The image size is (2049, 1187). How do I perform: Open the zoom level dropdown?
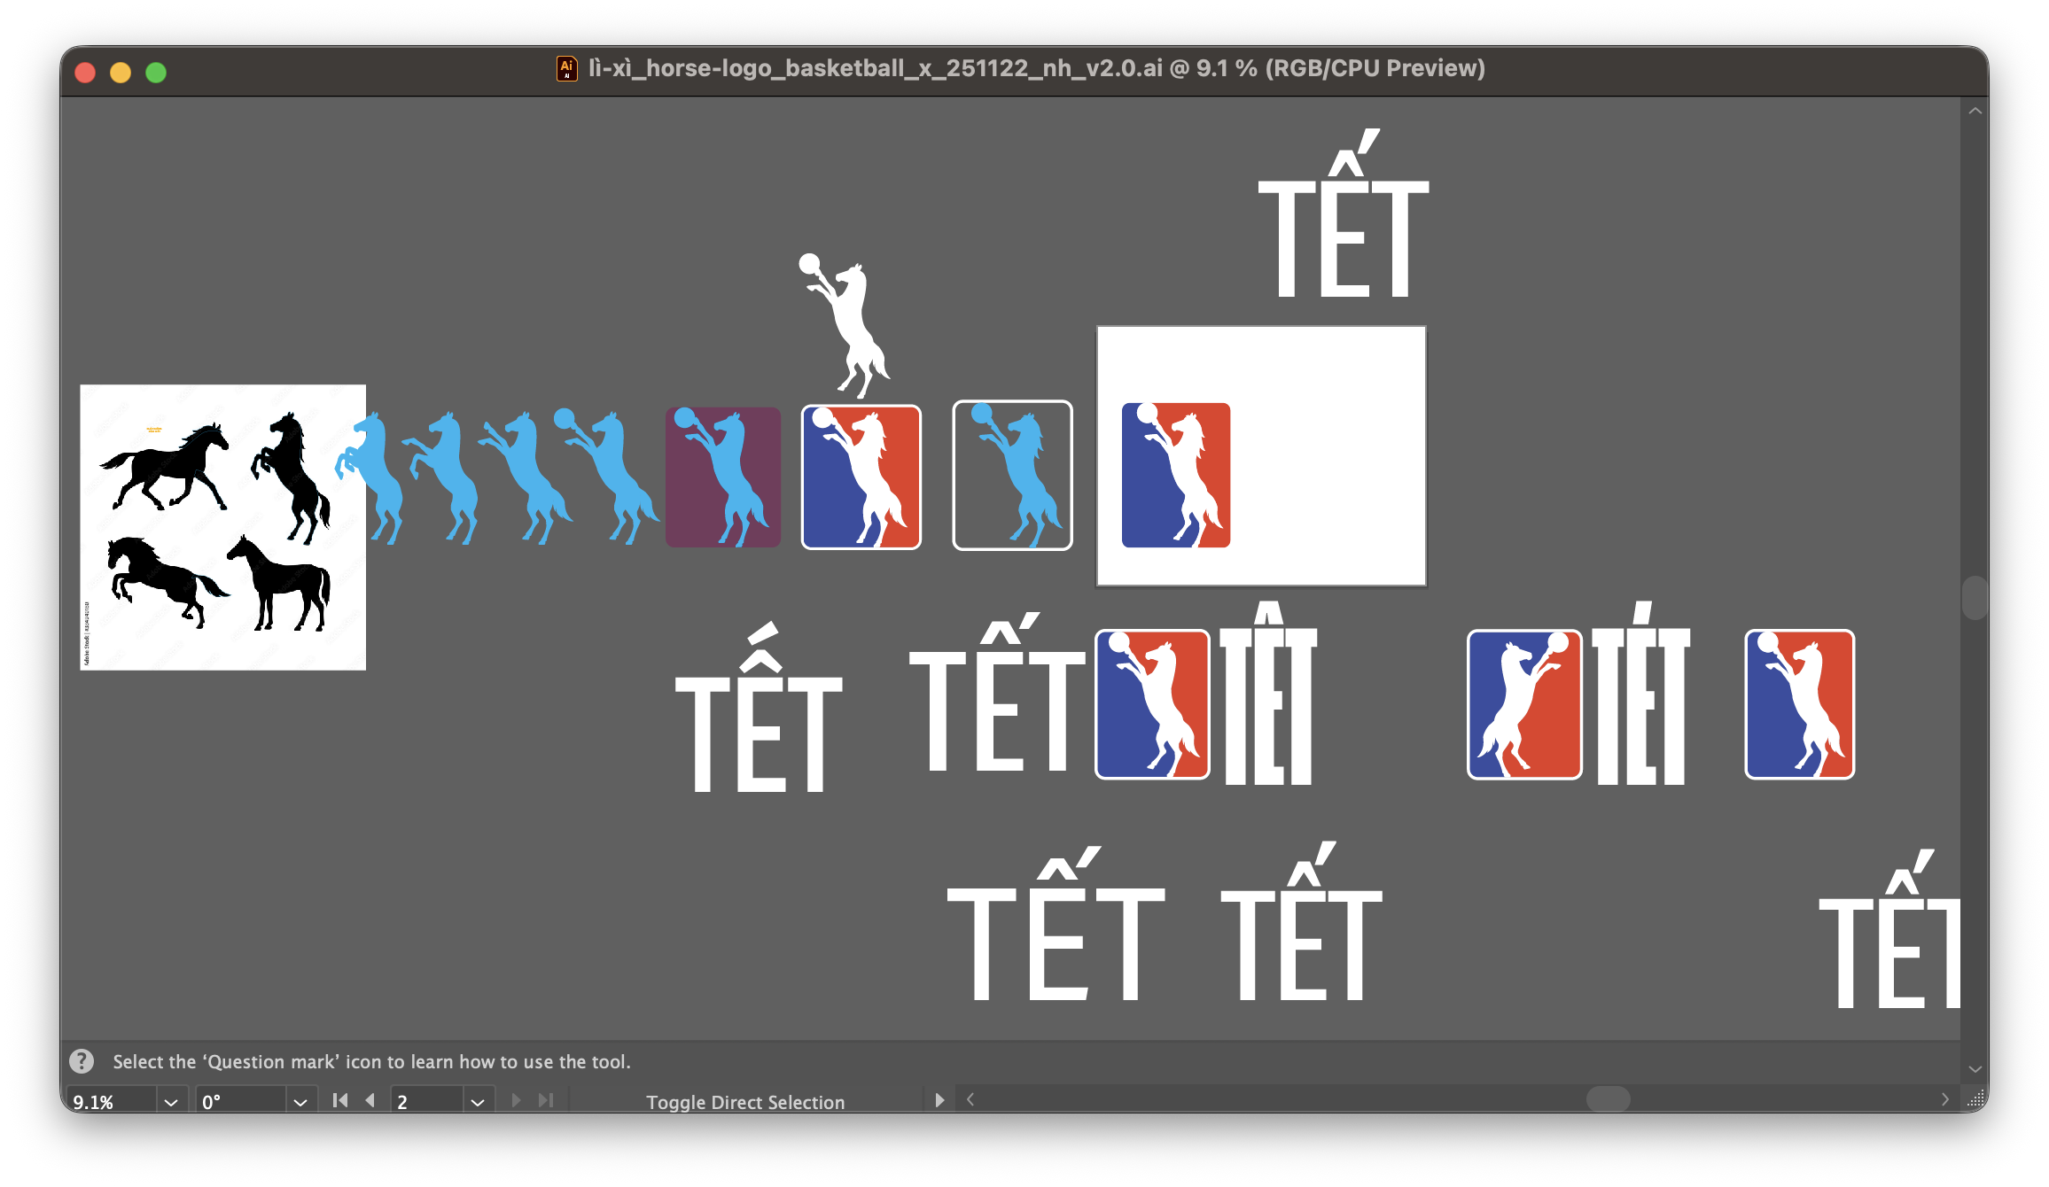click(171, 1101)
